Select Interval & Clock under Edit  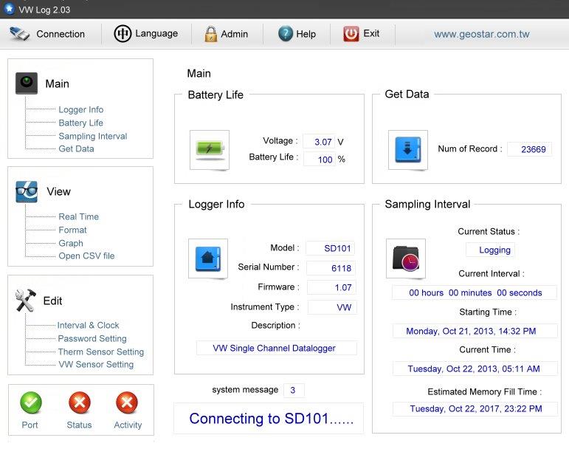click(88, 325)
